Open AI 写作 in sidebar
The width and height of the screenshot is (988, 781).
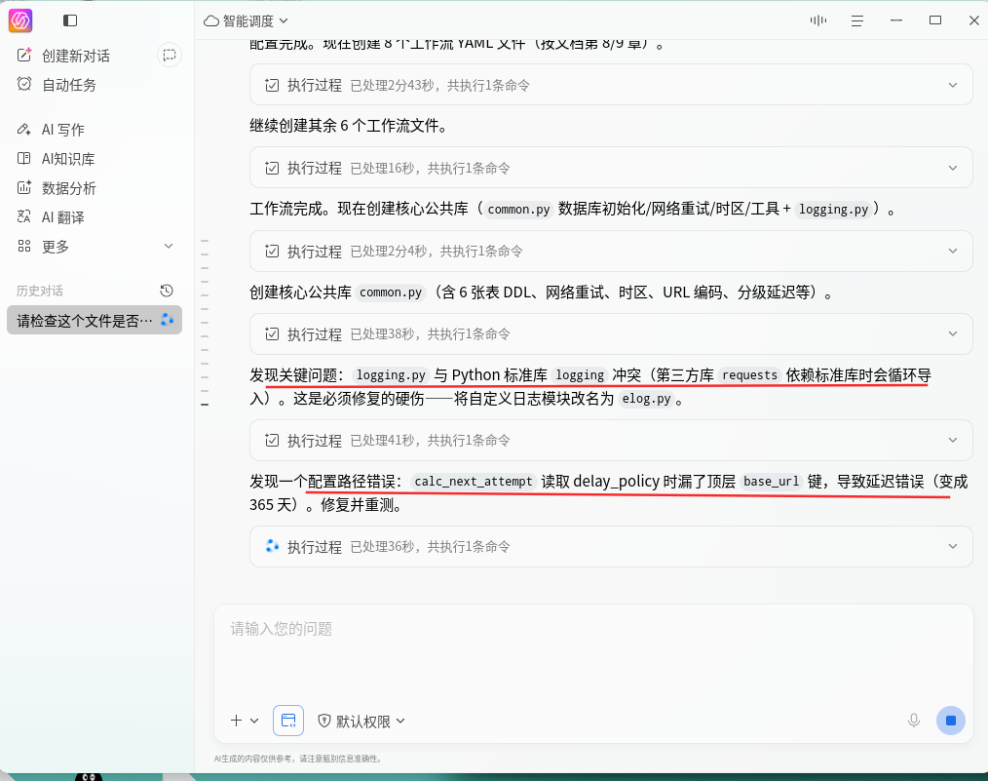click(x=63, y=130)
